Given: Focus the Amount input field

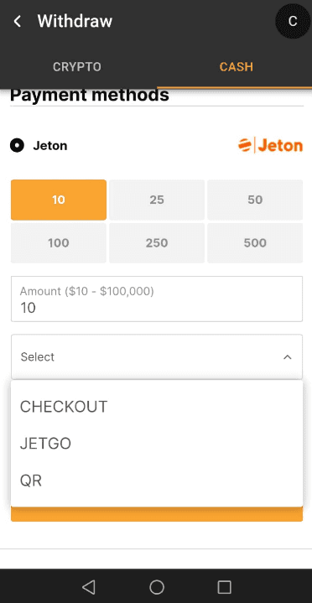Looking at the screenshot, I should point(157,299).
